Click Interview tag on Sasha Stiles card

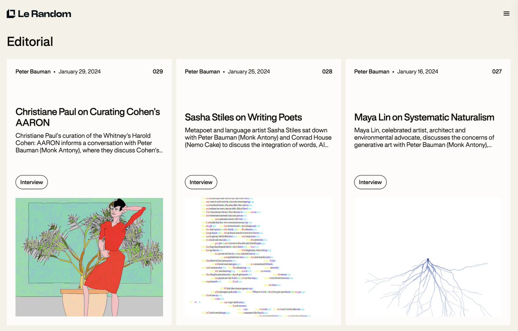pyautogui.click(x=201, y=182)
